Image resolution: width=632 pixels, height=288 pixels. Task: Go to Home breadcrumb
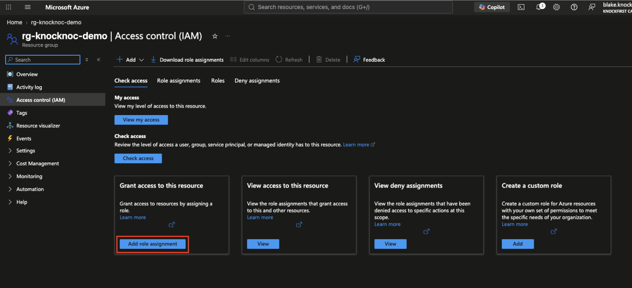(x=14, y=23)
